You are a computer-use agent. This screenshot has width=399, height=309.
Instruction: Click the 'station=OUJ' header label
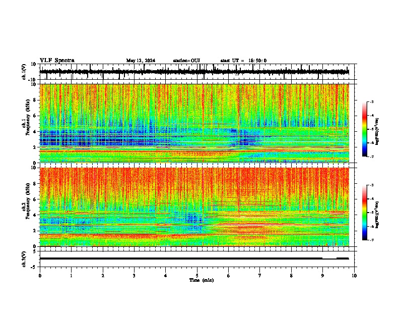186,61
